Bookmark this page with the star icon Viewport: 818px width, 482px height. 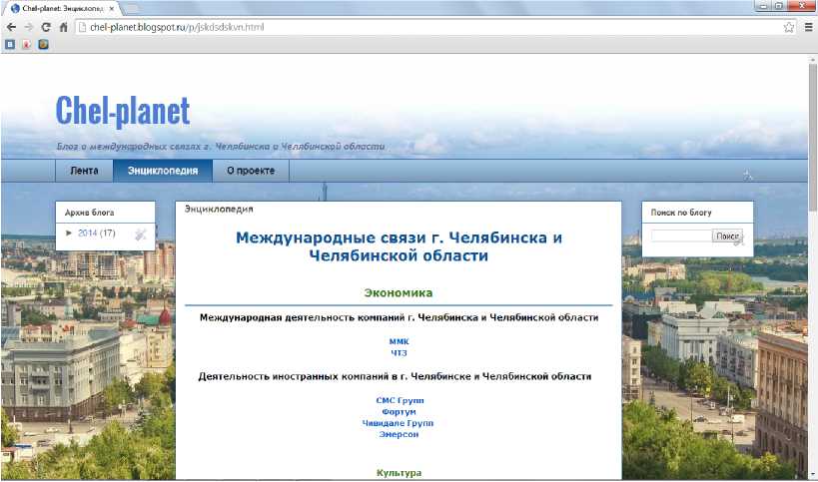[789, 27]
